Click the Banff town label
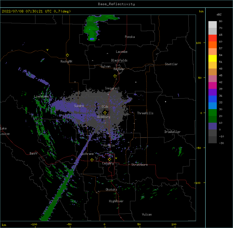 (34, 154)
